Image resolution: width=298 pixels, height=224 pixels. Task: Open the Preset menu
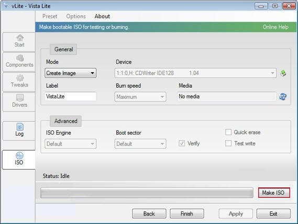pos(50,16)
